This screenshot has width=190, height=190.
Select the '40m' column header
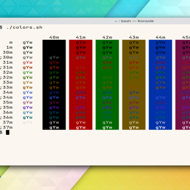click(54, 38)
